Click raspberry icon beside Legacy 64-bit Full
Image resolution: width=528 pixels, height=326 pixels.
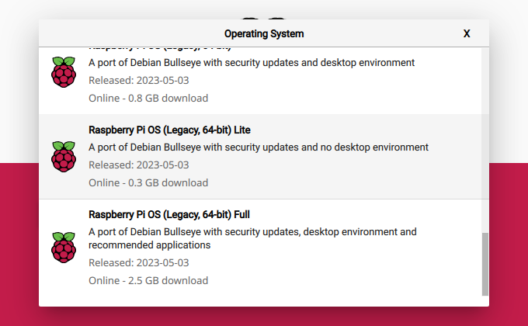point(64,248)
